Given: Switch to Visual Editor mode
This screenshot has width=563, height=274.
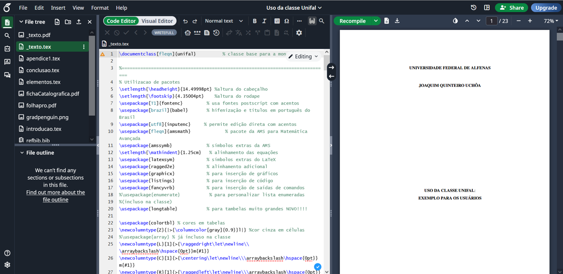Looking at the screenshot, I should 157,21.
